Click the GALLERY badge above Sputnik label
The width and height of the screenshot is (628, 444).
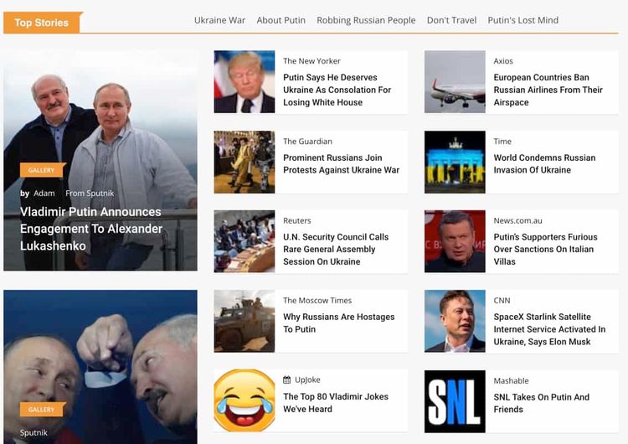click(x=42, y=409)
